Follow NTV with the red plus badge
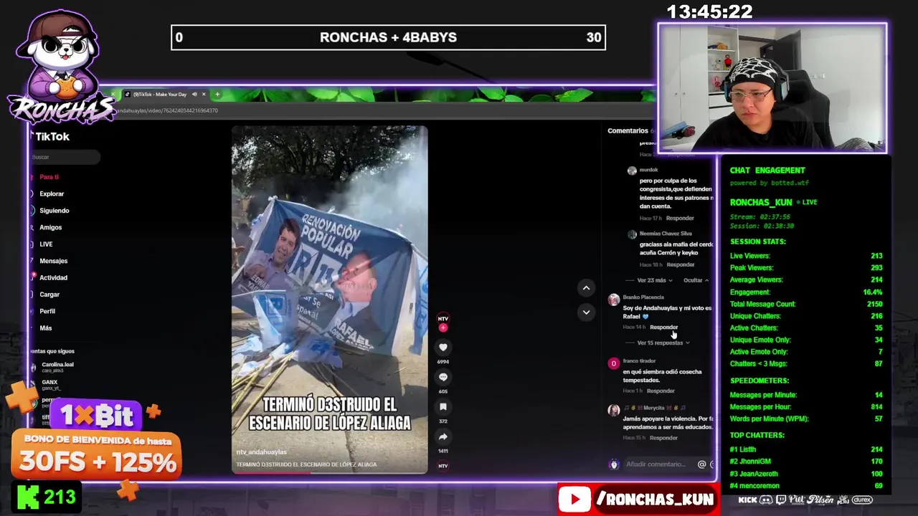The width and height of the screenshot is (918, 516). click(x=443, y=328)
